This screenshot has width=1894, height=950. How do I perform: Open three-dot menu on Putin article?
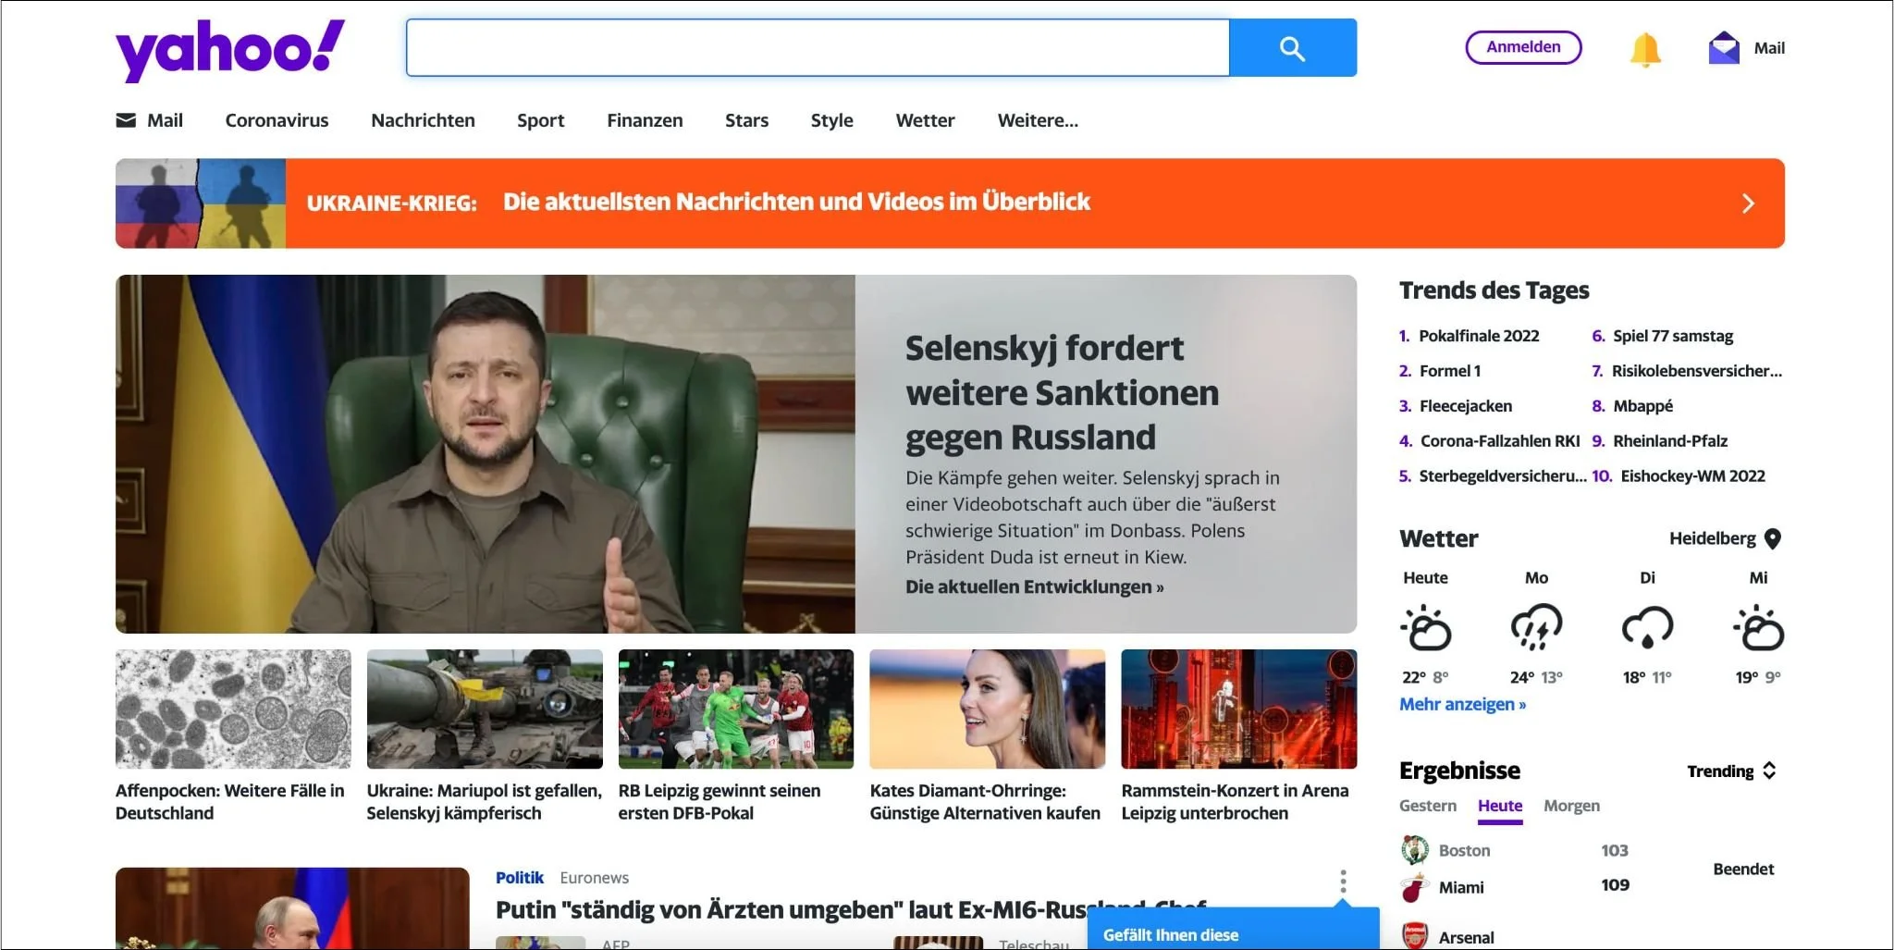click(x=1343, y=881)
